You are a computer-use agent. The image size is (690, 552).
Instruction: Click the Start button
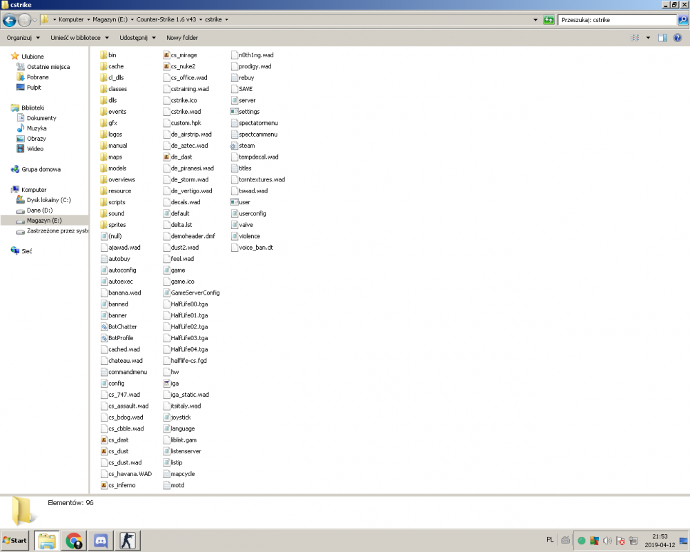(x=15, y=540)
